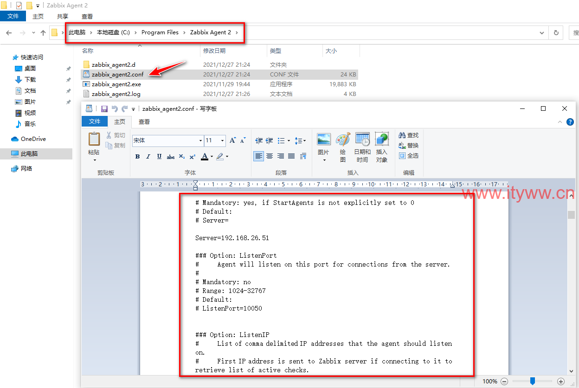The height and width of the screenshot is (388, 579).
Task: Insert a Paint drawing (绘图)
Action: tap(343, 147)
